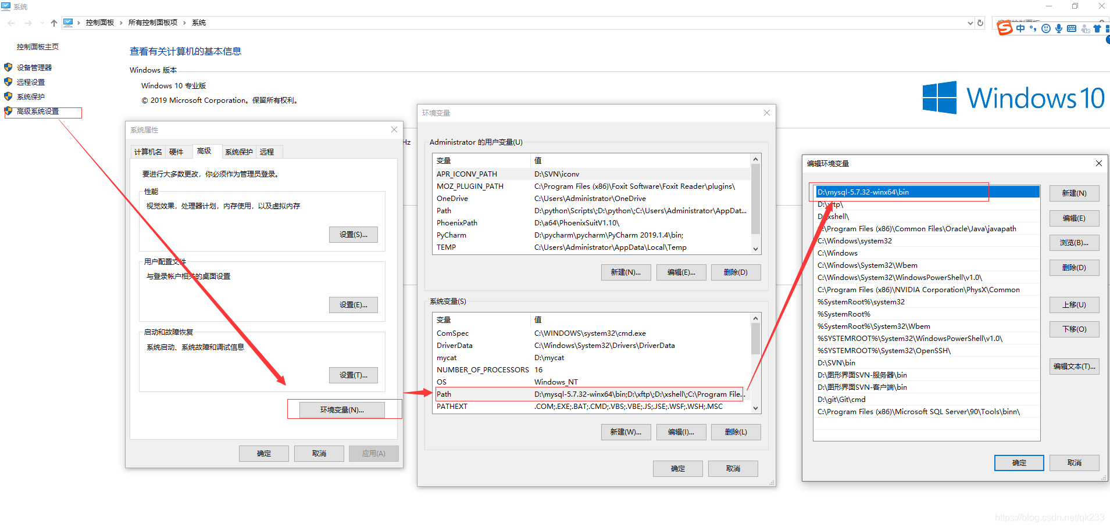Toggle Chinese/English mode (中) in IME bar
The width and height of the screenshot is (1110, 528).
point(1020,28)
